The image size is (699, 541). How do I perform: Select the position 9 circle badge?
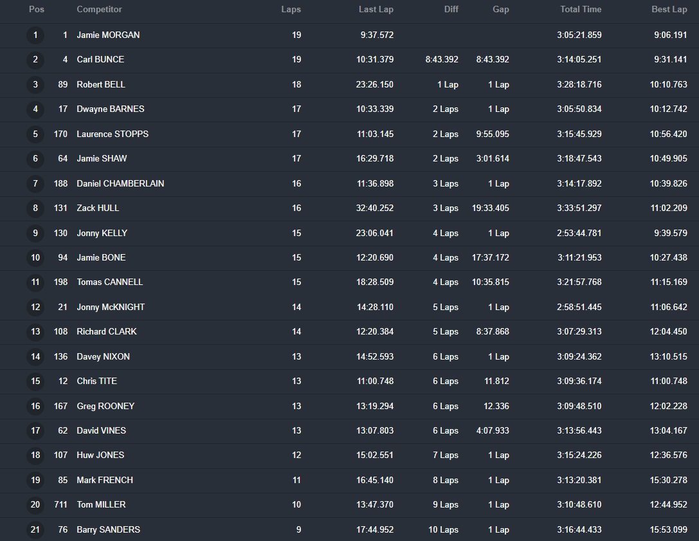[35, 234]
